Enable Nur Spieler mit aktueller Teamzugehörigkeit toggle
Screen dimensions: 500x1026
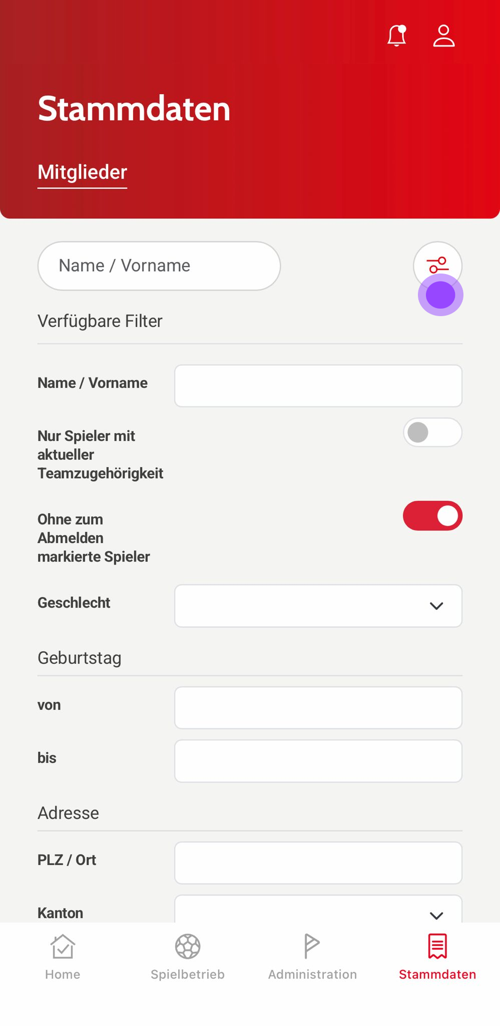(x=432, y=432)
